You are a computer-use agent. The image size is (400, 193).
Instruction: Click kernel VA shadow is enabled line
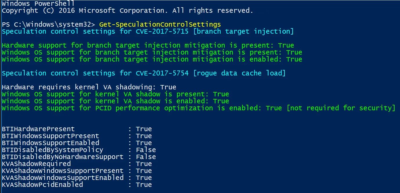click(115, 101)
